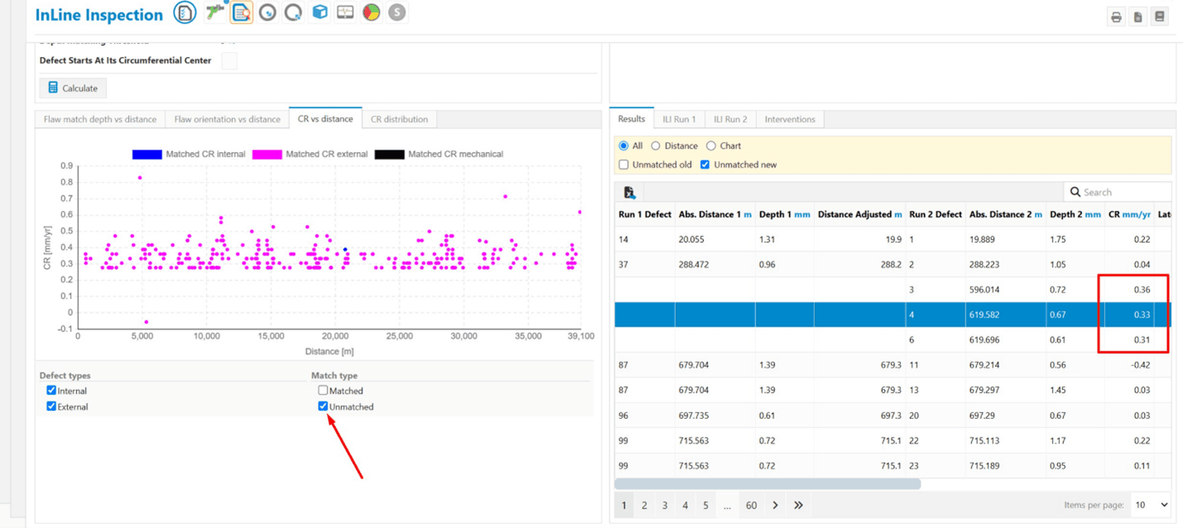Image resolution: width=1183 pixels, height=528 pixels.
Task: Select the Results tab
Action: (631, 118)
